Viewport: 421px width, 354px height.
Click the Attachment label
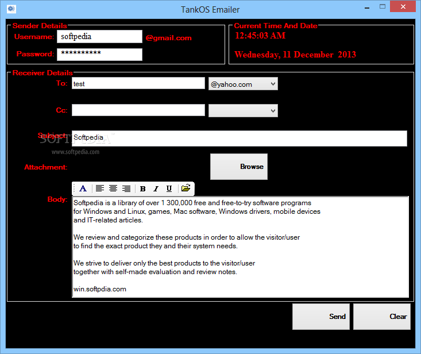pyautogui.click(x=45, y=167)
